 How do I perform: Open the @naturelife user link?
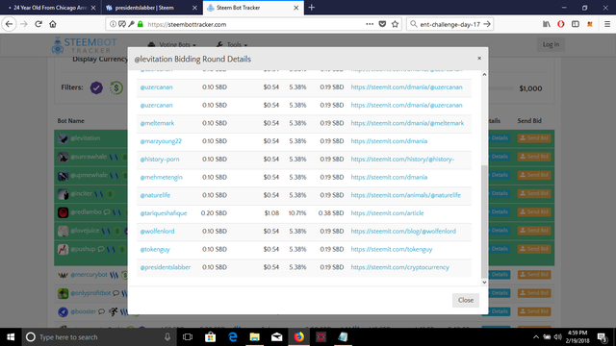click(x=155, y=195)
